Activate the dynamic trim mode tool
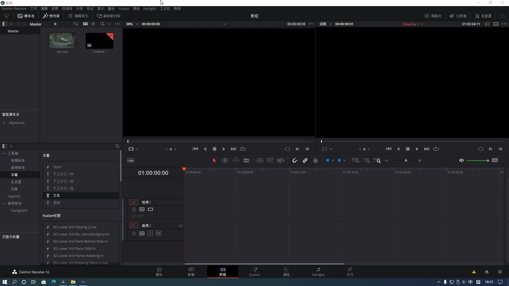This screenshot has width=509, height=286. pyautogui.click(x=236, y=160)
